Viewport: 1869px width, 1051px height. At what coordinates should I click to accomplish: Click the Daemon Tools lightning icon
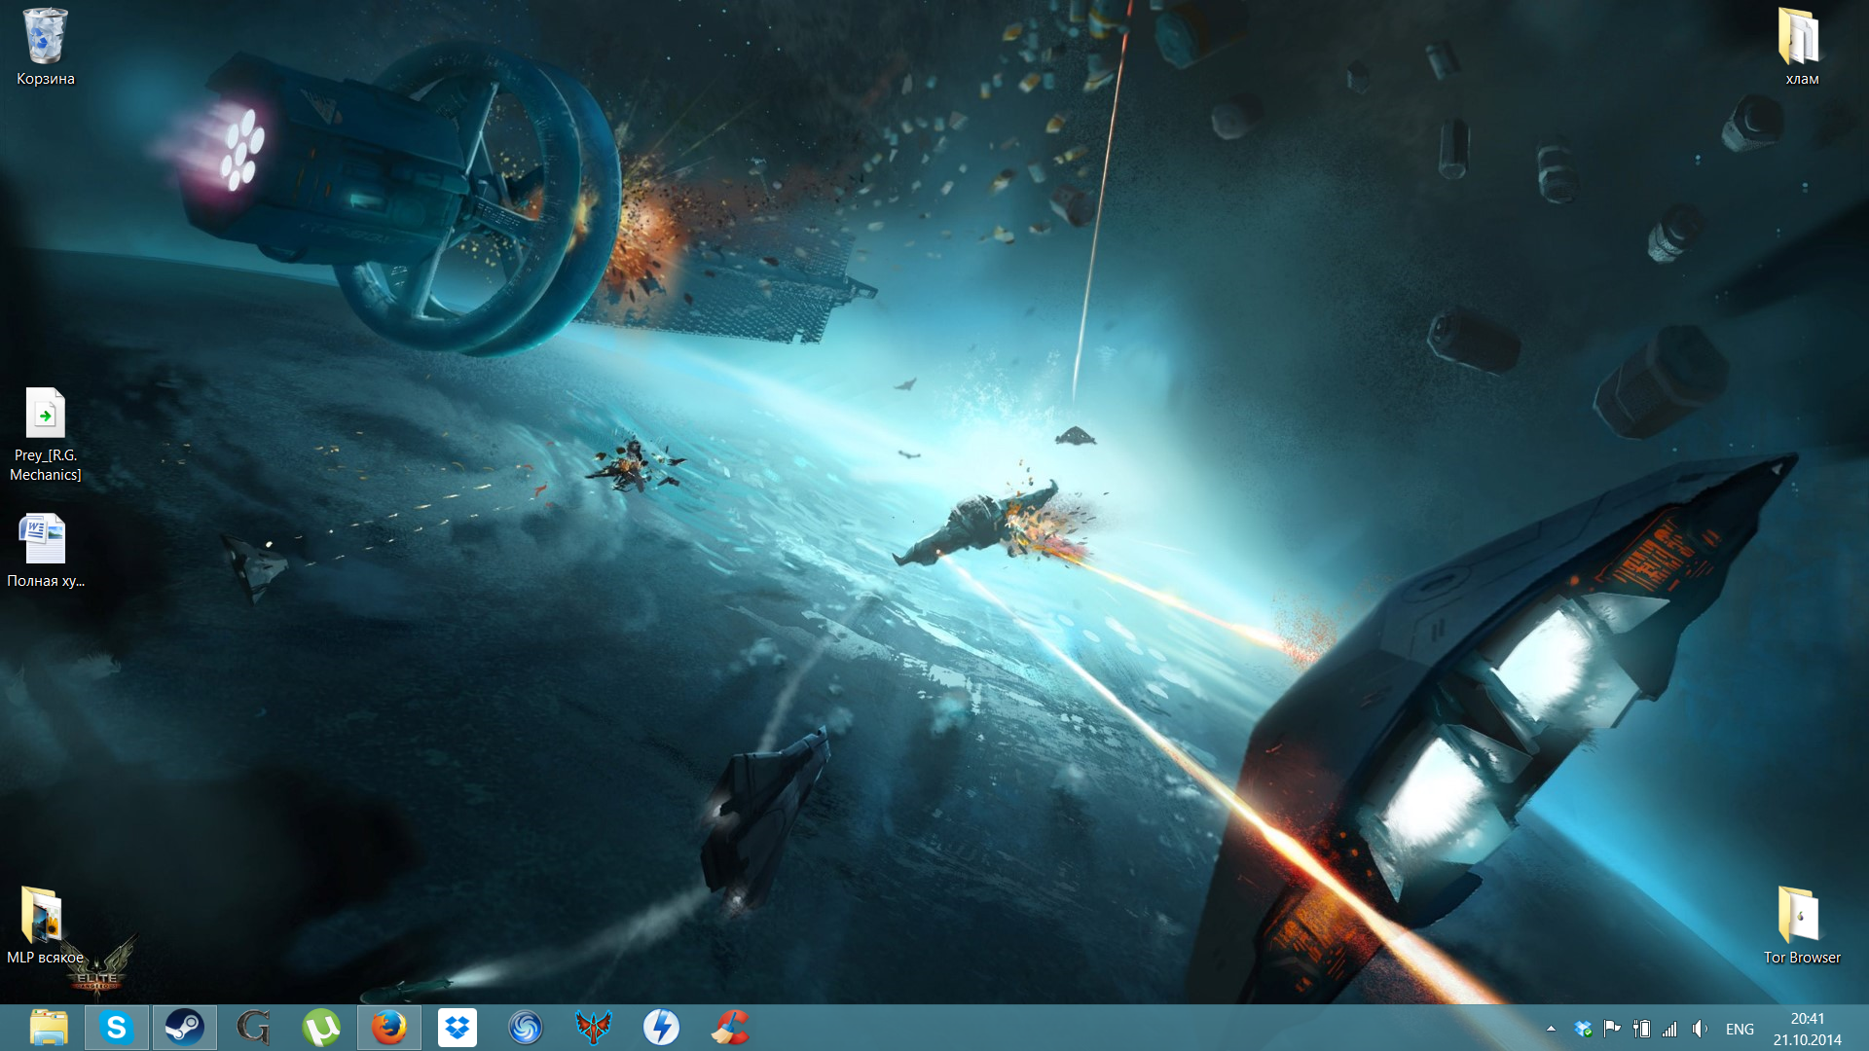point(662,1028)
